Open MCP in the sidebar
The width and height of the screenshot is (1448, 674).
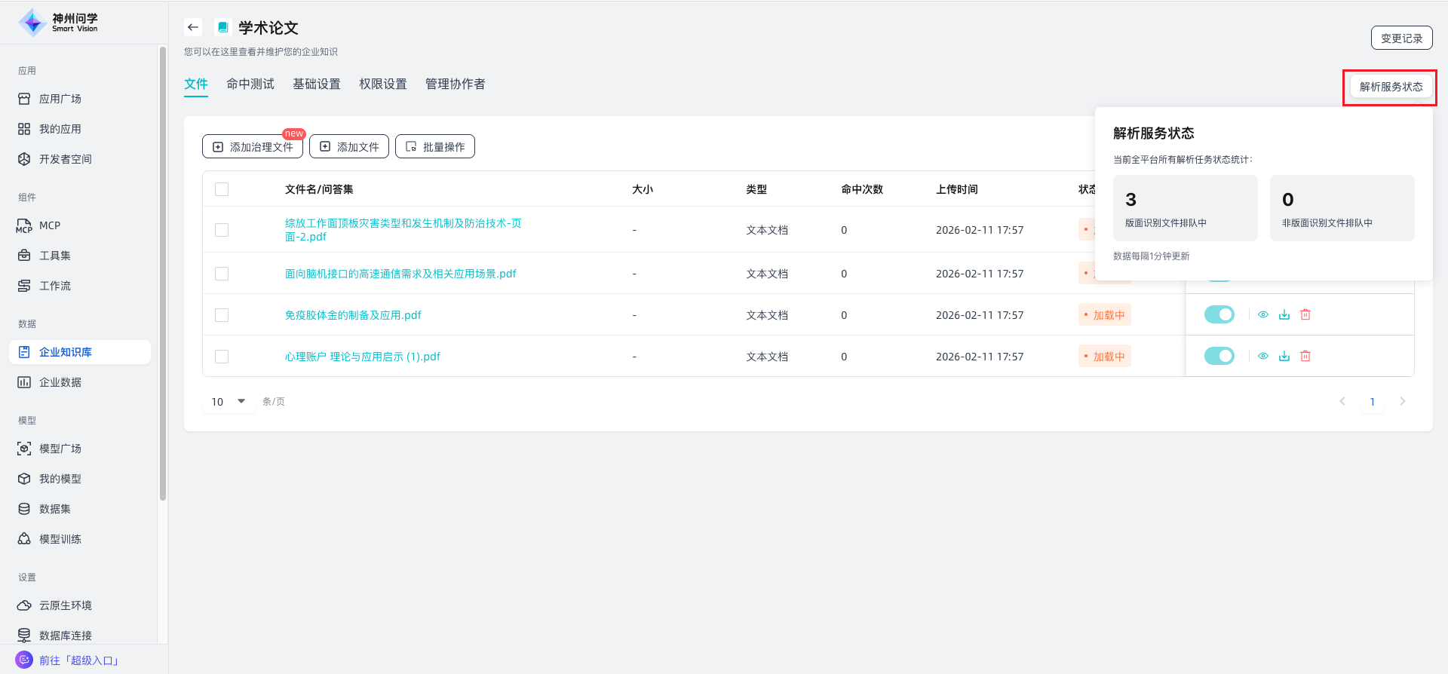click(50, 225)
